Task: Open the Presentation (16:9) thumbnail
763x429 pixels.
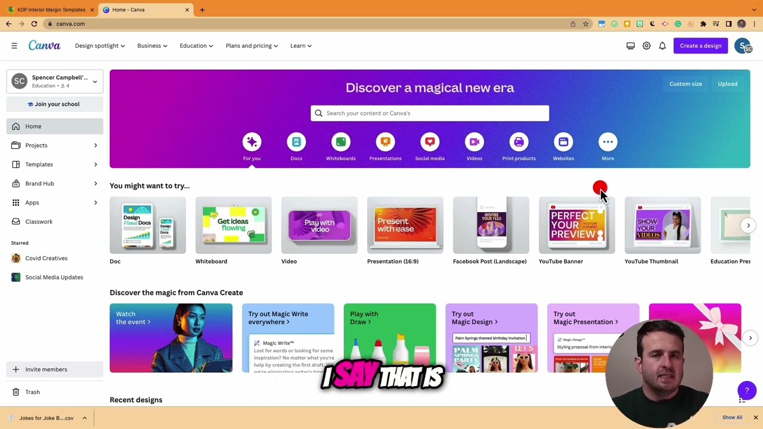Action: pyautogui.click(x=405, y=225)
